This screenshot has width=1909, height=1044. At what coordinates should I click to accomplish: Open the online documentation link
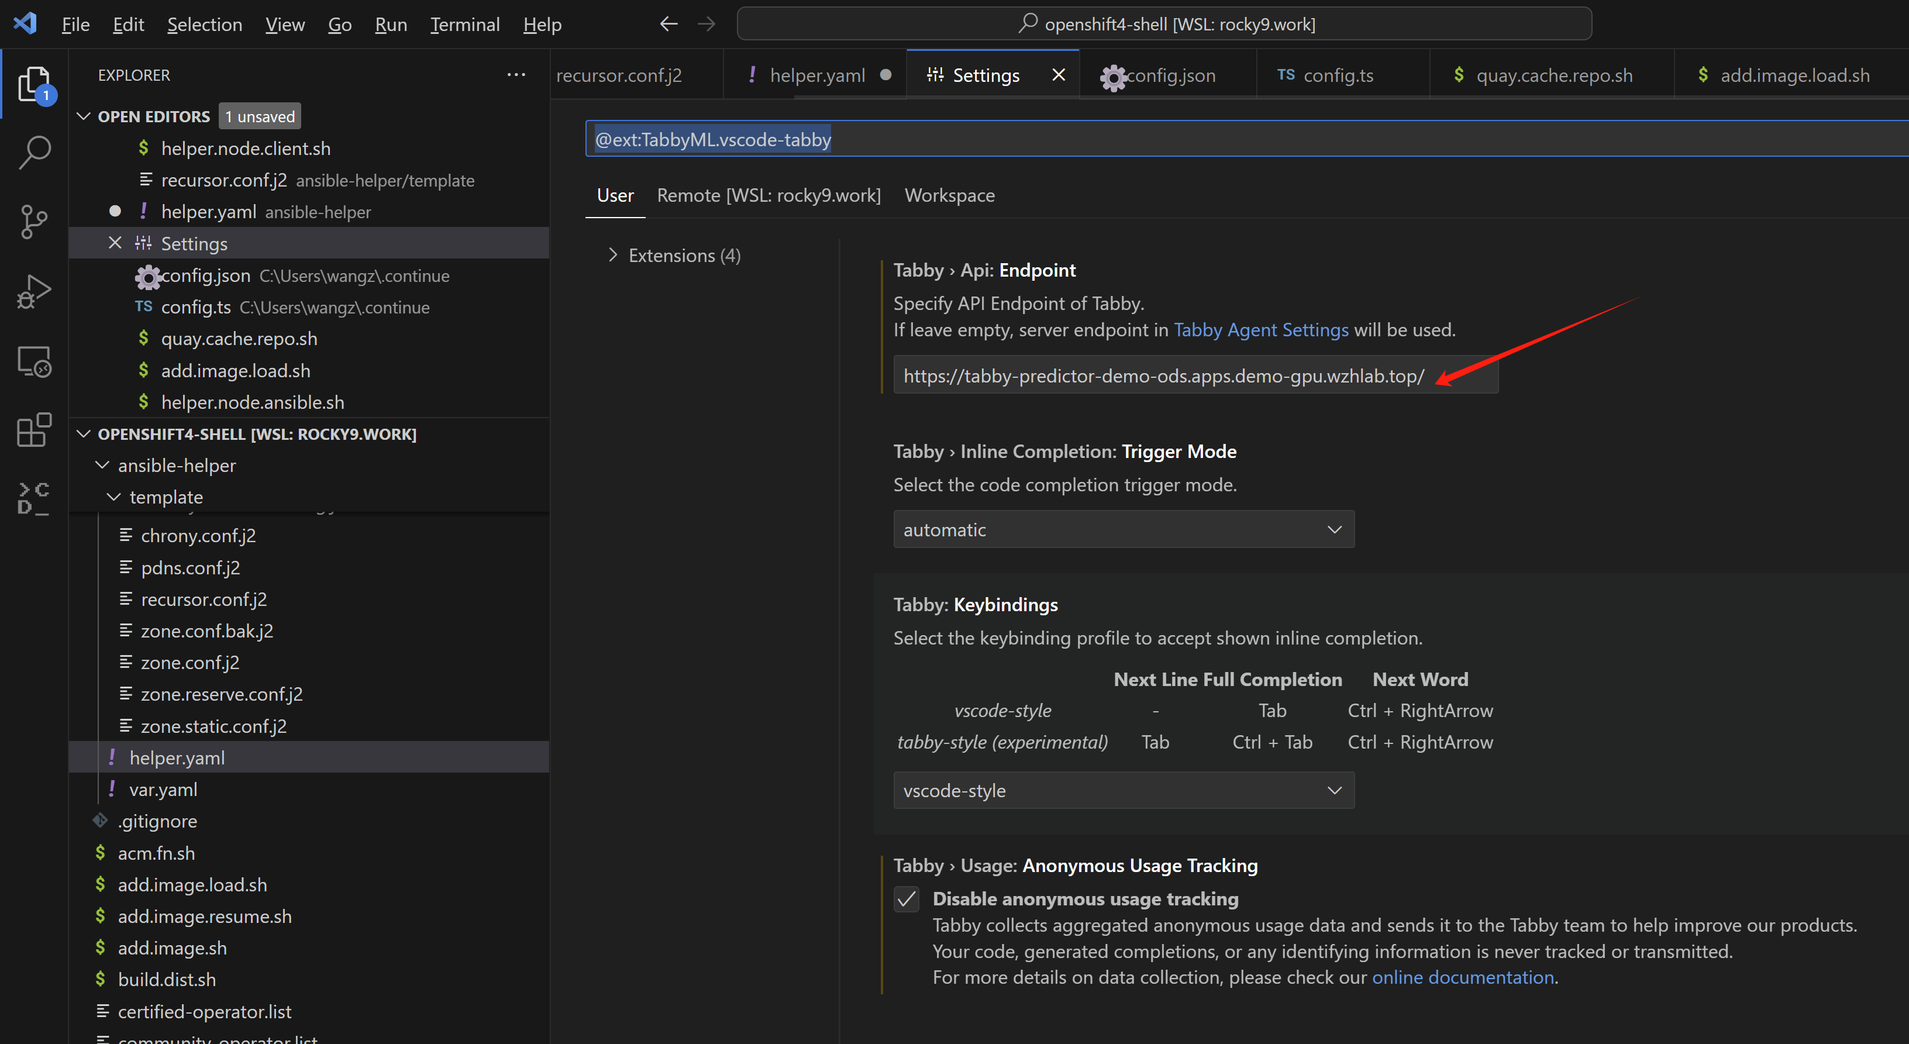[1462, 977]
